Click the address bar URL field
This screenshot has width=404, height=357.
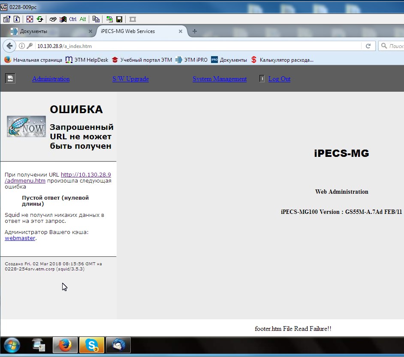tap(193, 46)
